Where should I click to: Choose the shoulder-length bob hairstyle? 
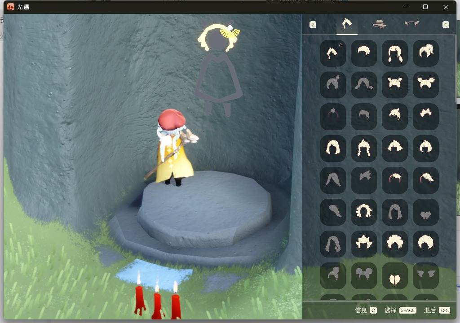coord(333,148)
